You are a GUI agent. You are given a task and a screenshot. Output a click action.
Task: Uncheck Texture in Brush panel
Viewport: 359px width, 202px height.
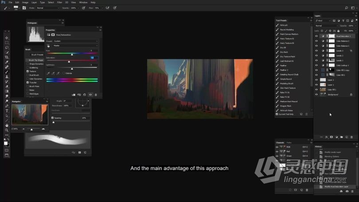point(28,71)
